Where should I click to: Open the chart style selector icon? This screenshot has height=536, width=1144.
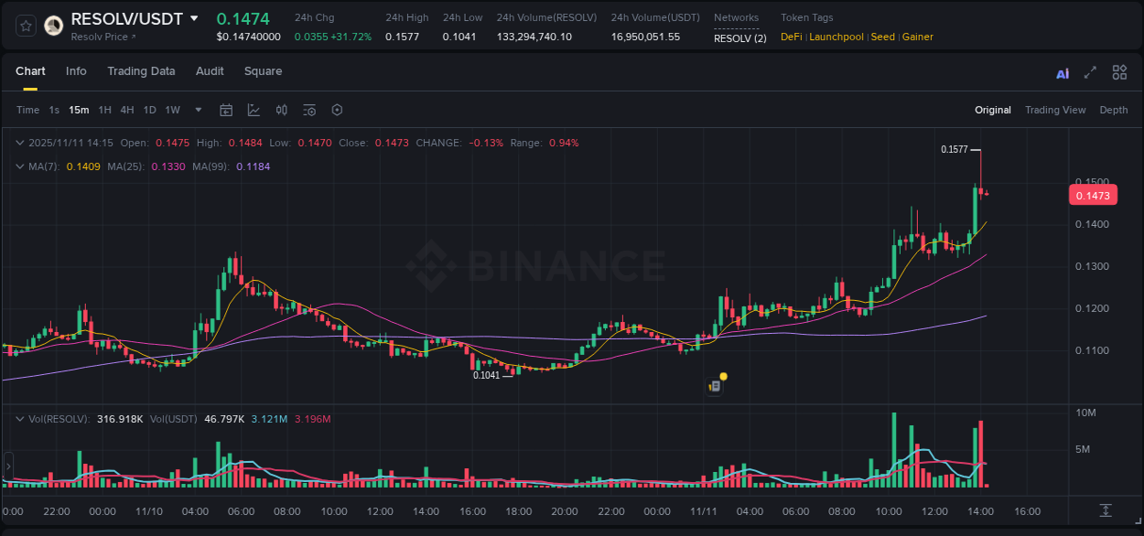pos(254,110)
